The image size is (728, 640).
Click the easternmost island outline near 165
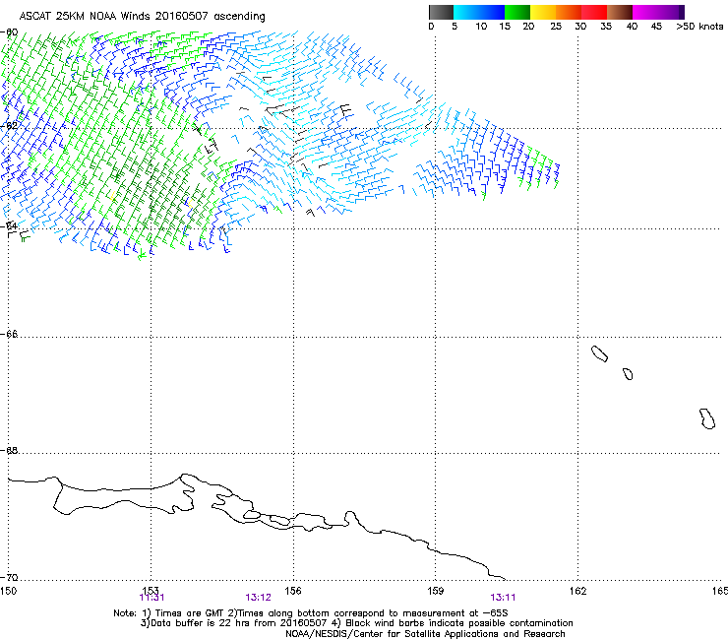[x=707, y=418]
